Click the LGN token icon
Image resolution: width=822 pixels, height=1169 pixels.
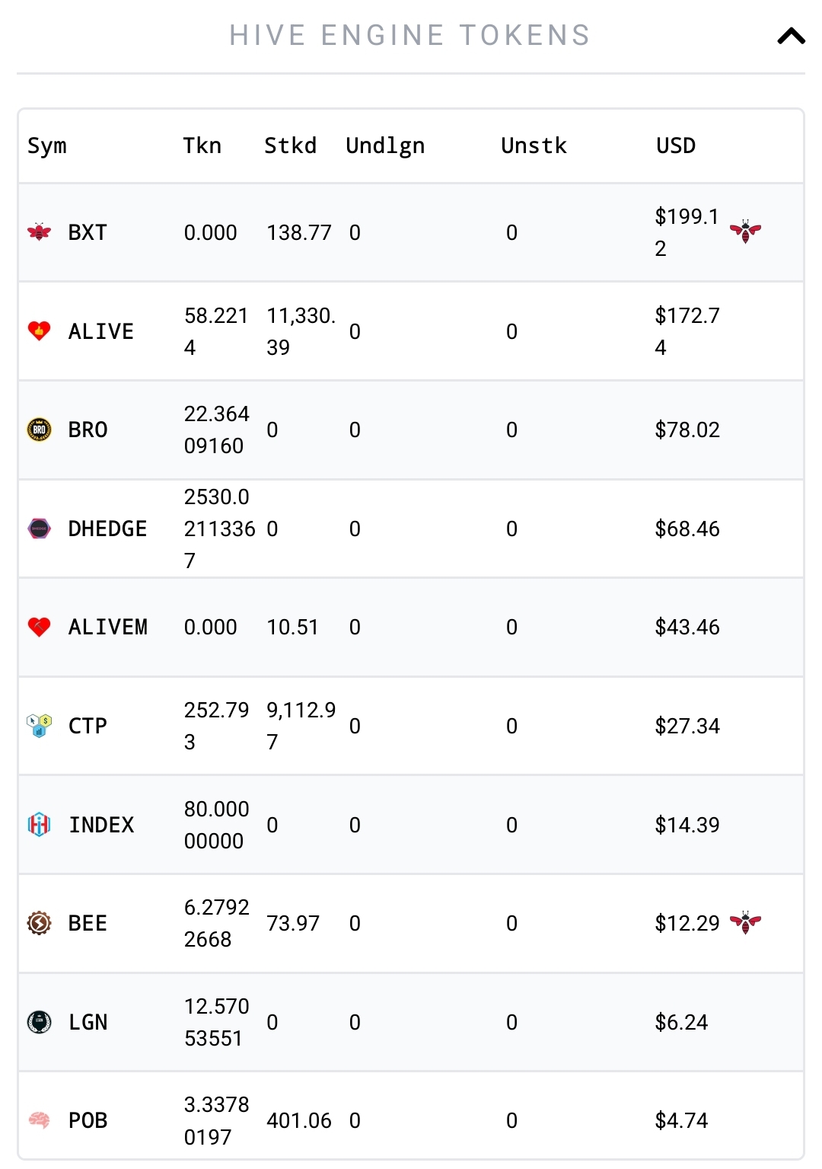(39, 1021)
